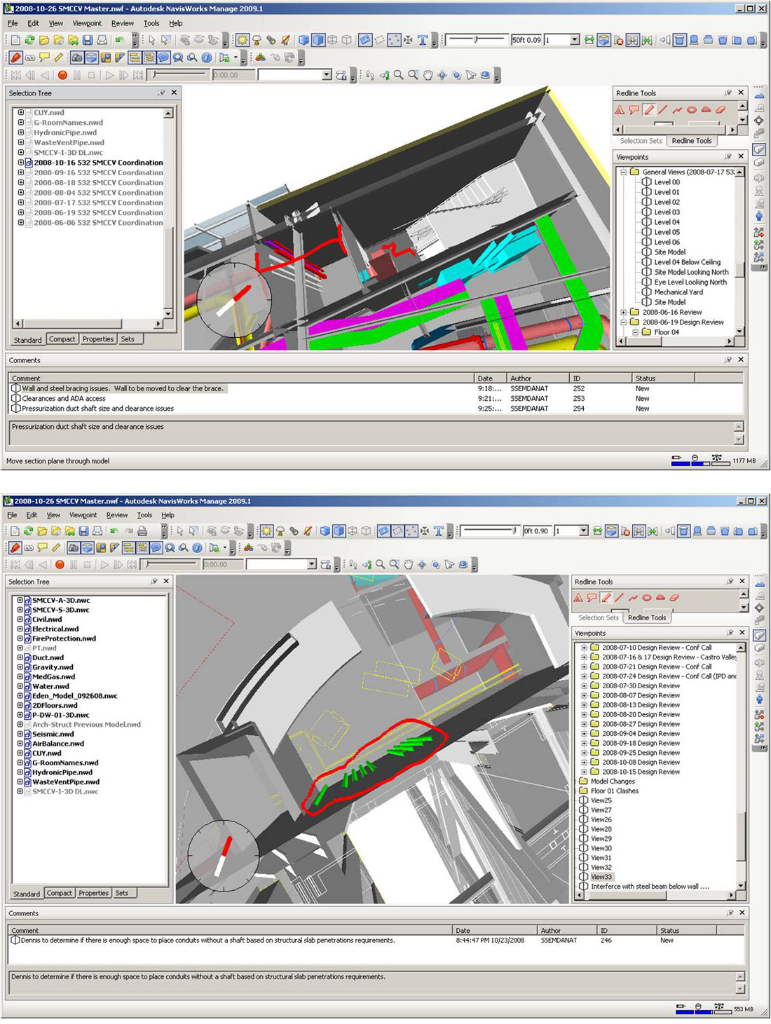The height and width of the screenshot is (1024, 771).
Task: Click speed slider in 2008-10-16 window toolbar
Action: 475,40
